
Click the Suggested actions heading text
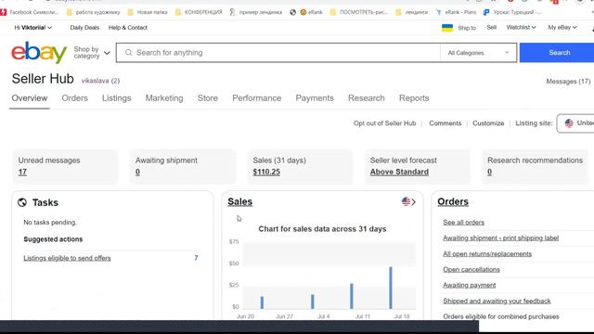(x=53, y=239)
